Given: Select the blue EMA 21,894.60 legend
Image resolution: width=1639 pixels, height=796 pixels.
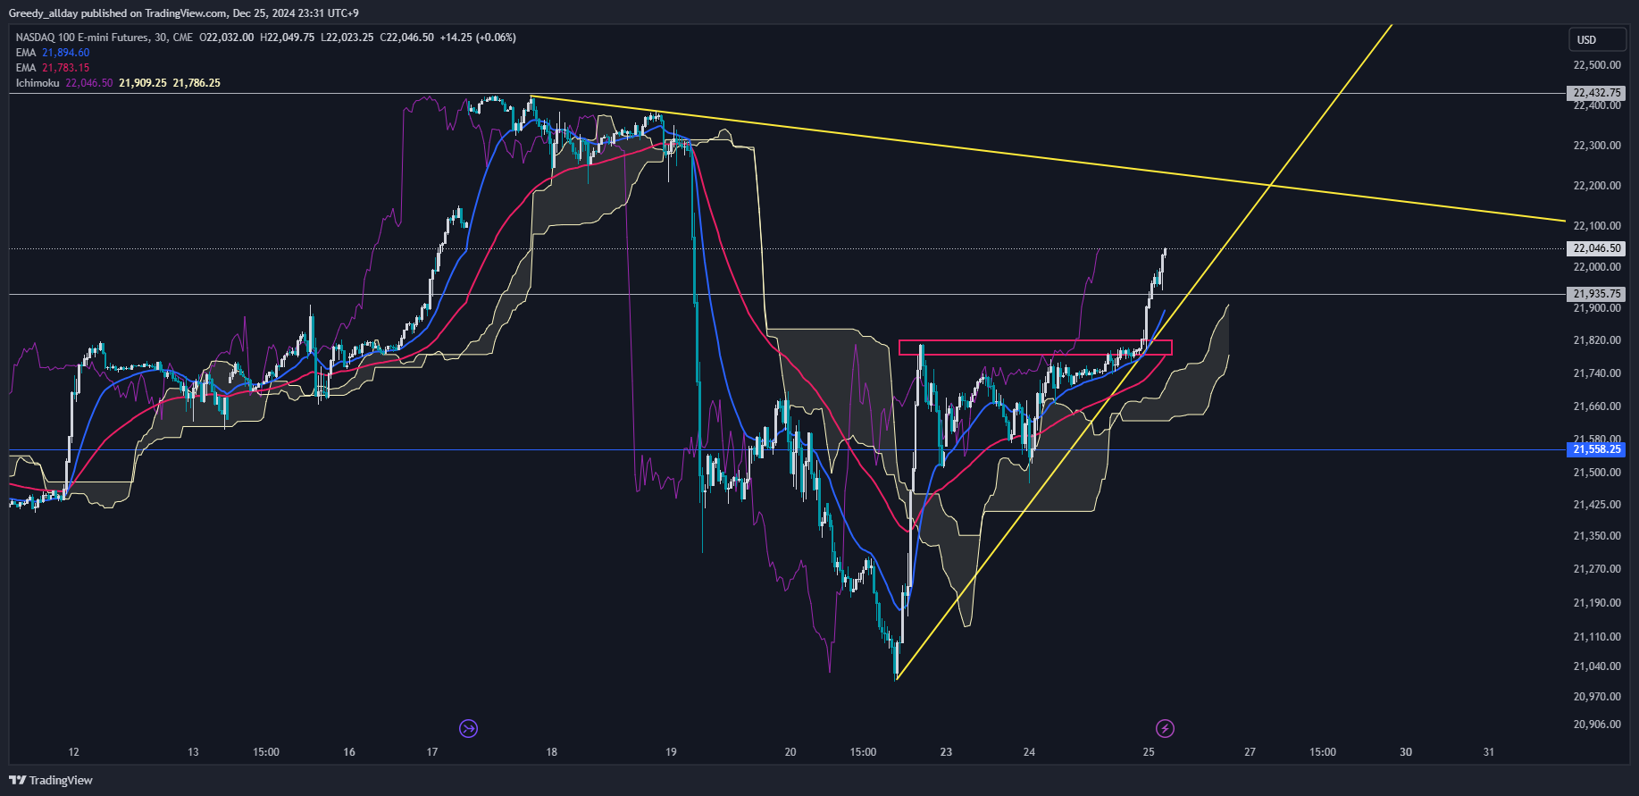Looking at the screenshot, I should tap(53, 53).
